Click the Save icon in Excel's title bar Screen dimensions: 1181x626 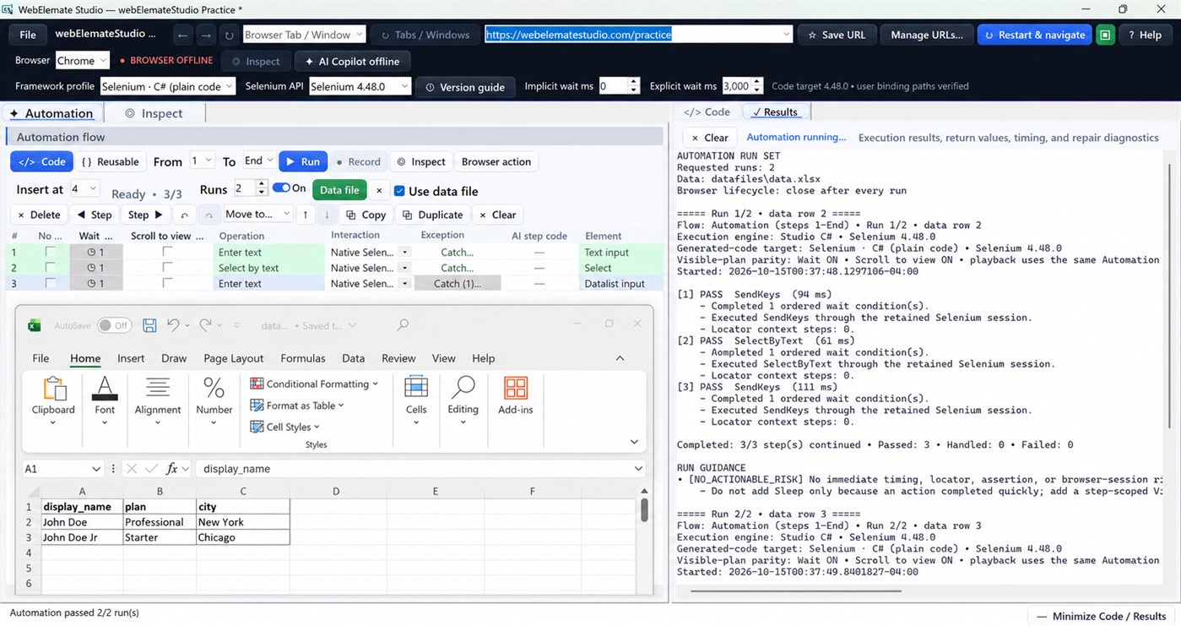(x=149, y=325)
